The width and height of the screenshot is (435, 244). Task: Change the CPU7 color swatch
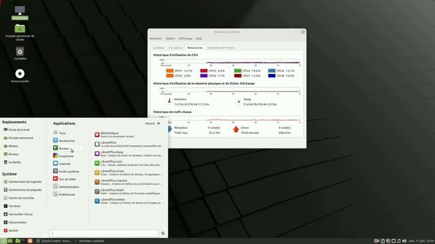coord(238,75)
